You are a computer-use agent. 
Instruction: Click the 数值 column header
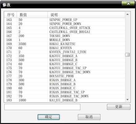(x=32, y=15)
